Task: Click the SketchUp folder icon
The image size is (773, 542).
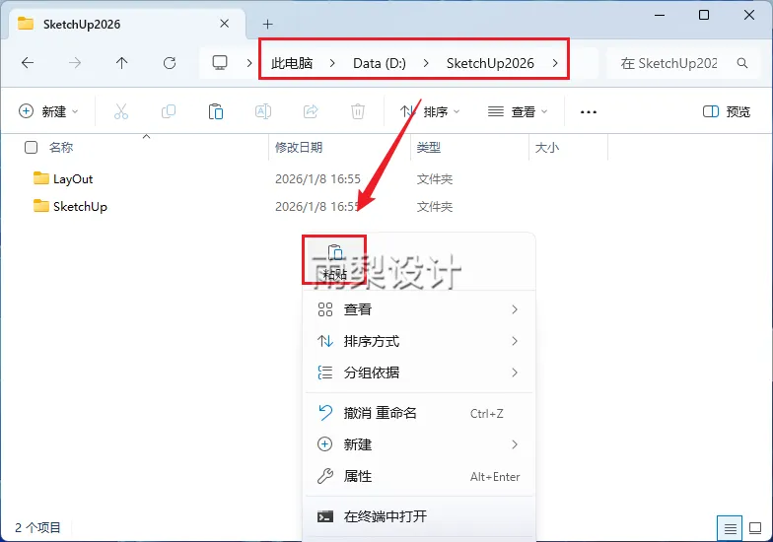Action: [41, 206]
